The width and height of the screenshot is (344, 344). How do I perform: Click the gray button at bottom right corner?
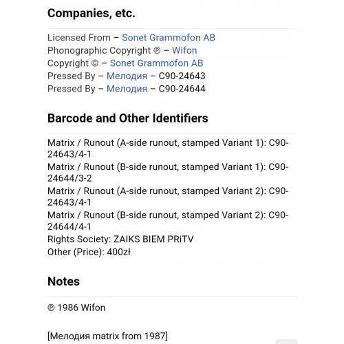coord(286,342)
